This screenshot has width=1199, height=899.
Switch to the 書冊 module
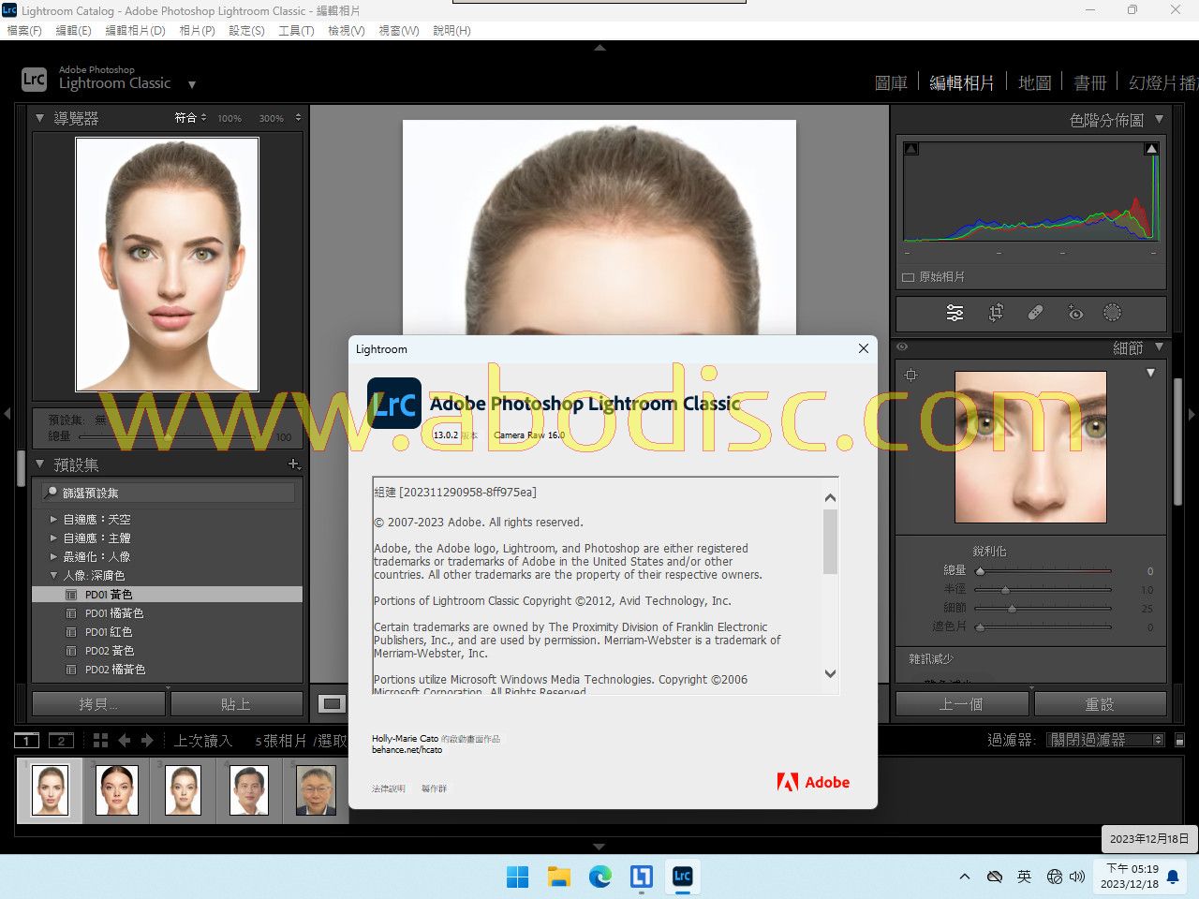pos(1090,82)
